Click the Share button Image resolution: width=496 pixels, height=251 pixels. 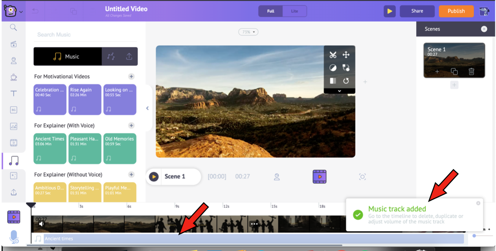(x=417, y=11)
